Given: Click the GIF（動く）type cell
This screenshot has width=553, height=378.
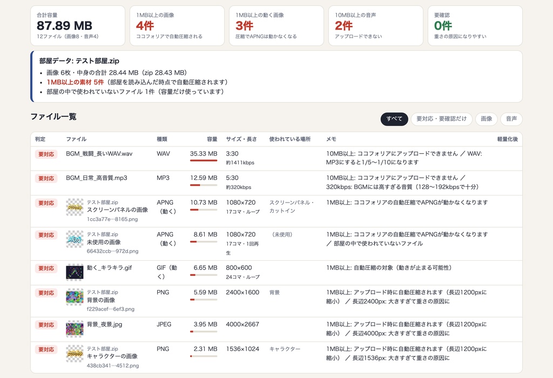Looking at the screenshot, I should 167,272.
